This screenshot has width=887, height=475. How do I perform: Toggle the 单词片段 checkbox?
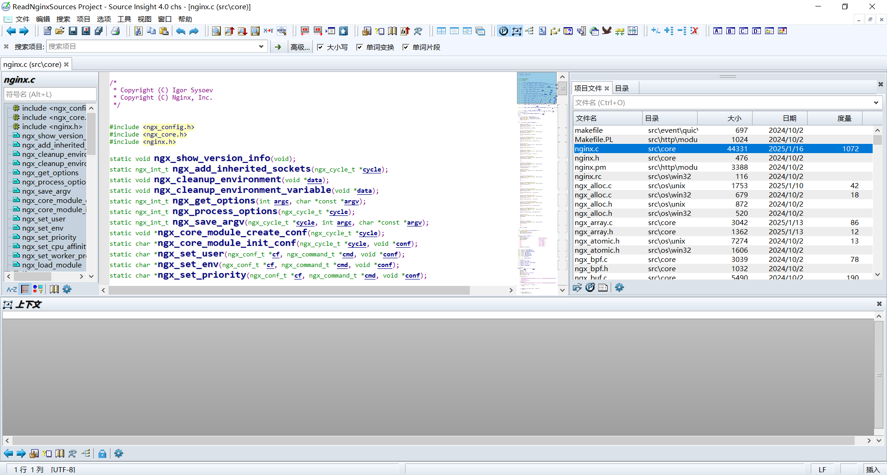point(406,47)
